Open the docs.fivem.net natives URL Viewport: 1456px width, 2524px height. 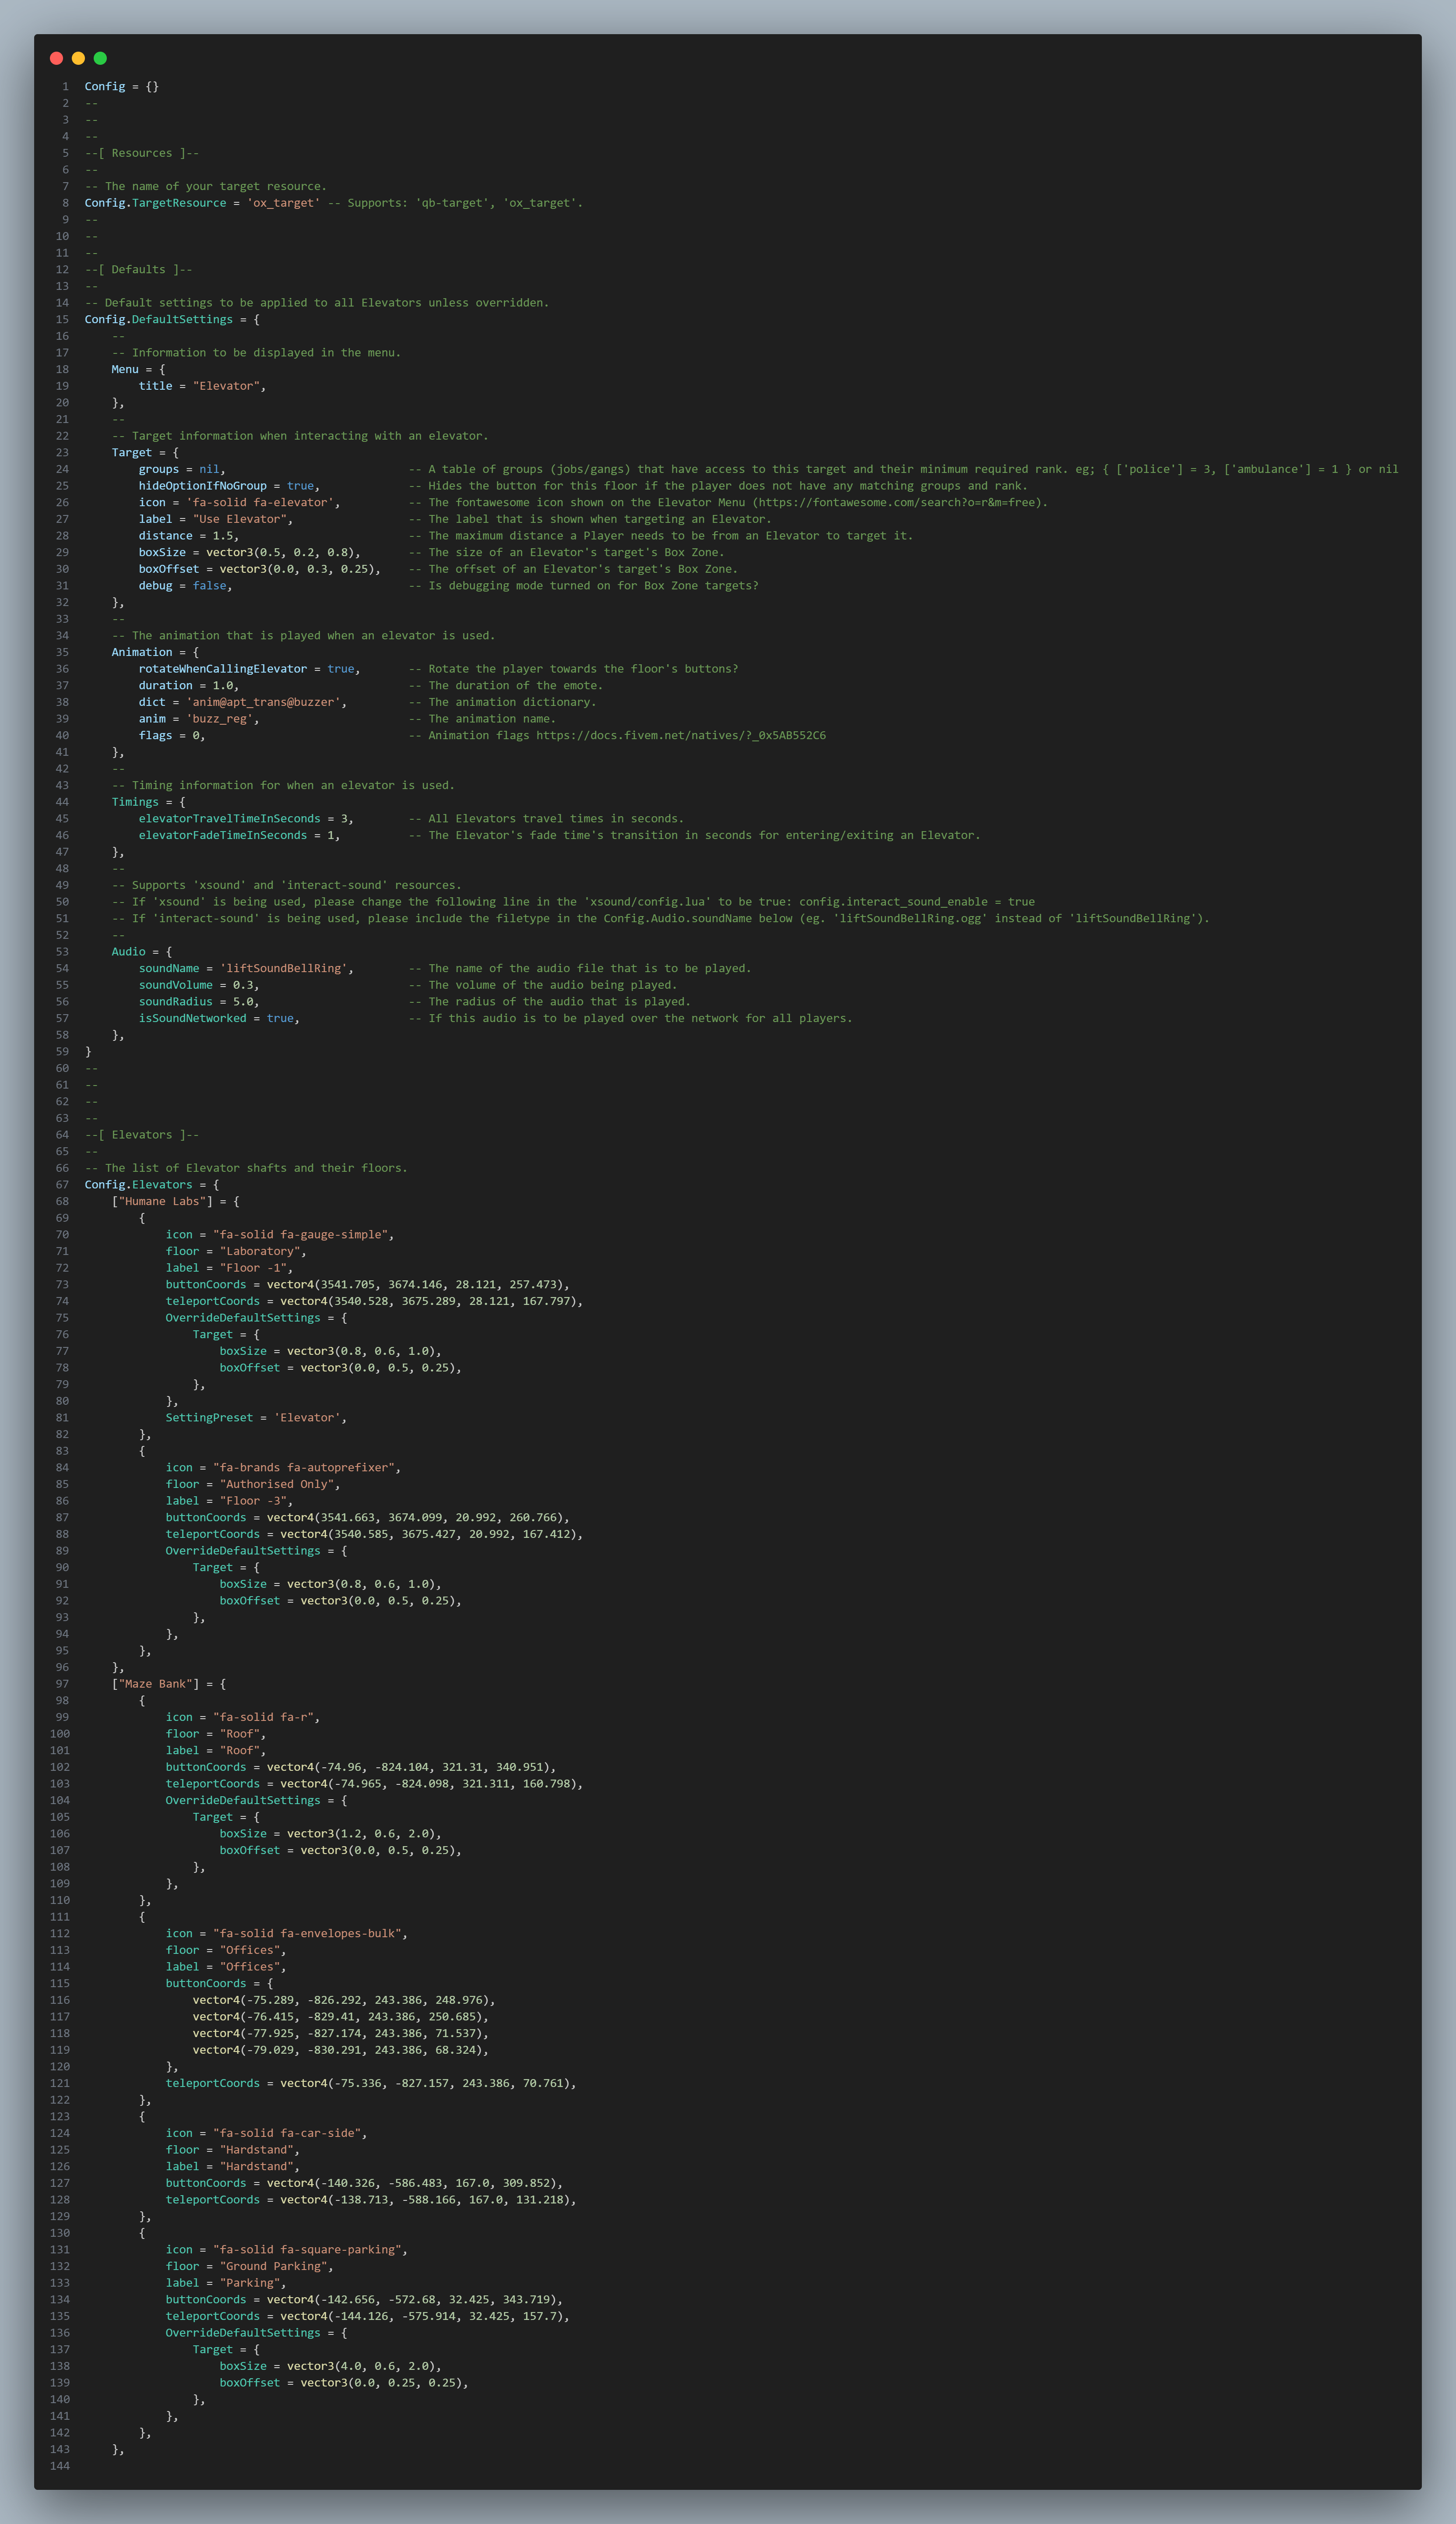pos(681,735)
